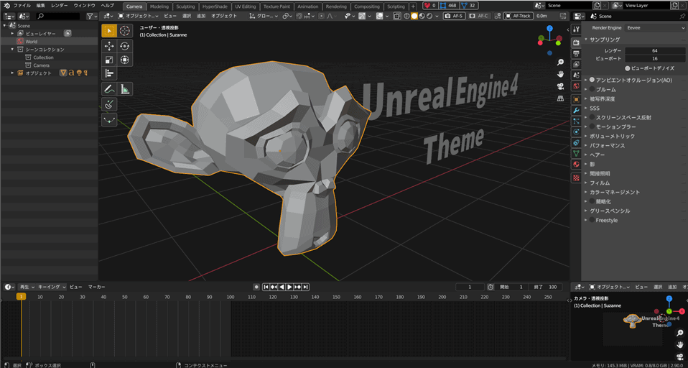Select the Scale tool
The height and width of the screenshot is (368, 688).
(109, 60)
